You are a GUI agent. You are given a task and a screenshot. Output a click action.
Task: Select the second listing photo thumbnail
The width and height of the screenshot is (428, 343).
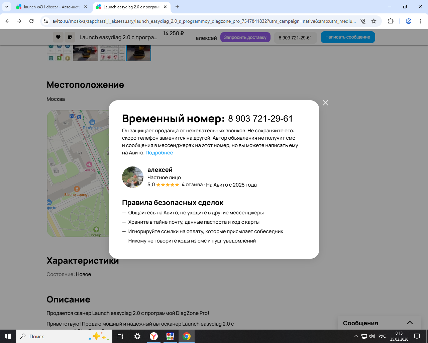(86, 53)
